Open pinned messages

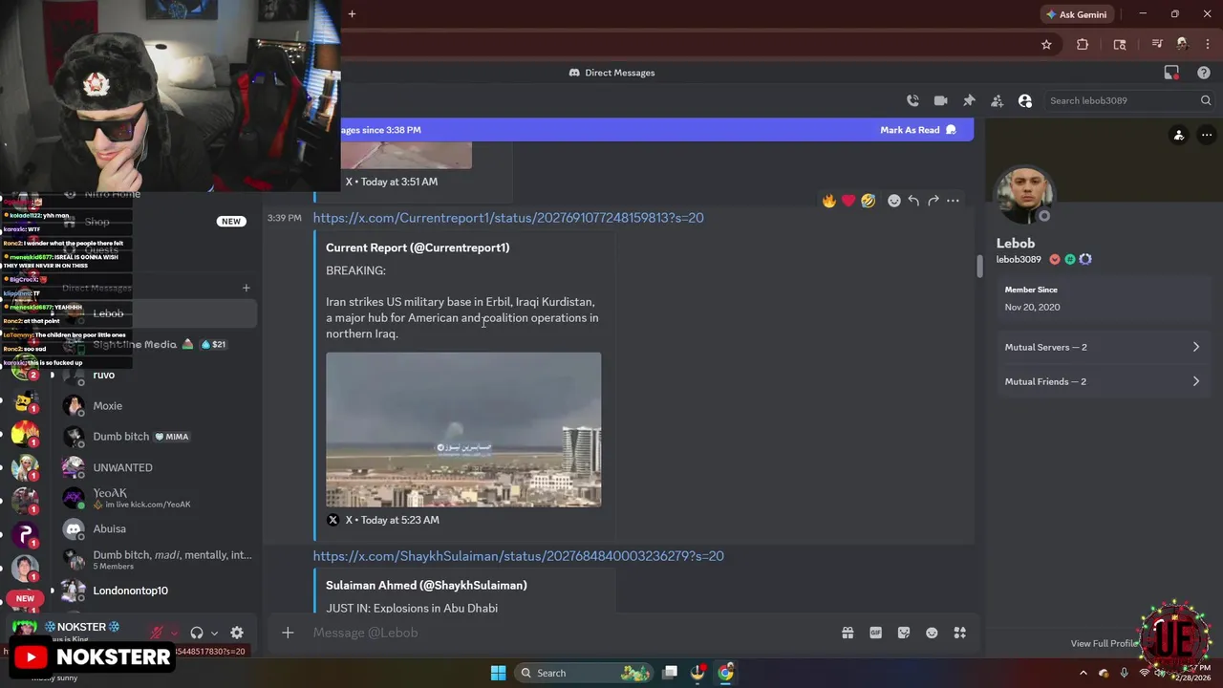(x=969, y=100)
